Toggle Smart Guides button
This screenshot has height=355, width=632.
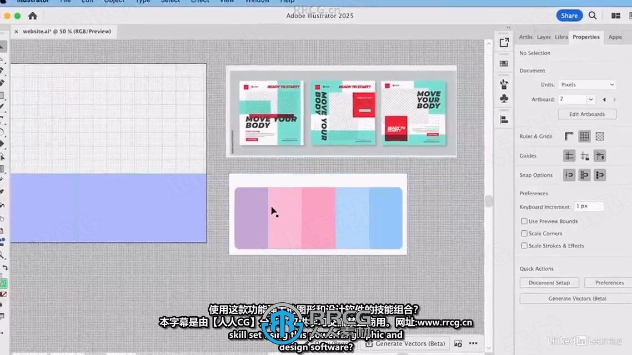[x=600, y=156]
